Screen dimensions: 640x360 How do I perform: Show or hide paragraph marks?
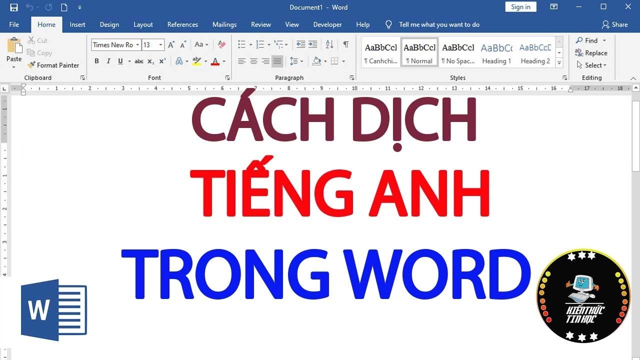tap(345, 44)
